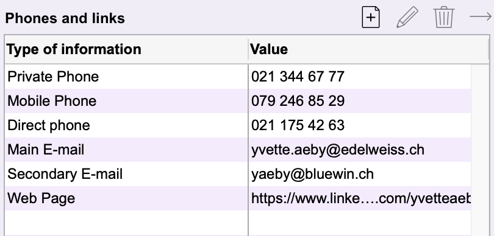
Task: Click direct number 021 175 42 63
Action: click(x=298, y=125)
